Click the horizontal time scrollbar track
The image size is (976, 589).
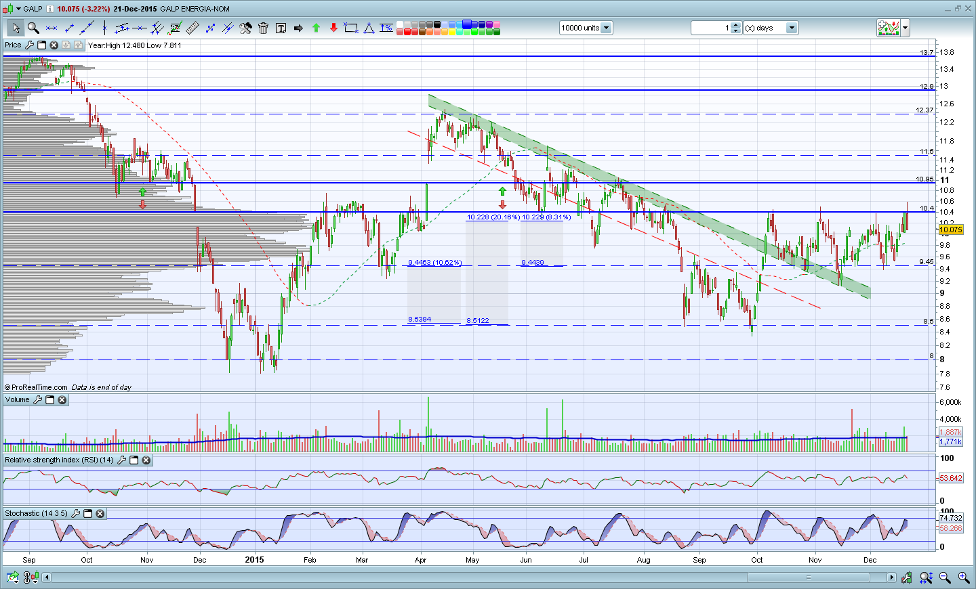[x=468, y=577]
